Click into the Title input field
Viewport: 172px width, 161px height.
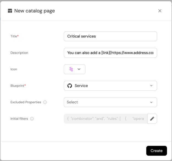click(110, 36)
